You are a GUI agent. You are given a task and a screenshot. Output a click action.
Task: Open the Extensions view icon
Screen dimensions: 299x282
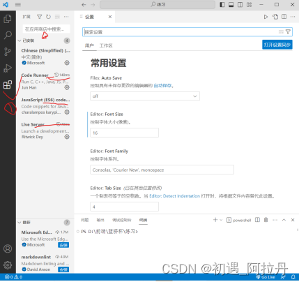click(8, 84)
